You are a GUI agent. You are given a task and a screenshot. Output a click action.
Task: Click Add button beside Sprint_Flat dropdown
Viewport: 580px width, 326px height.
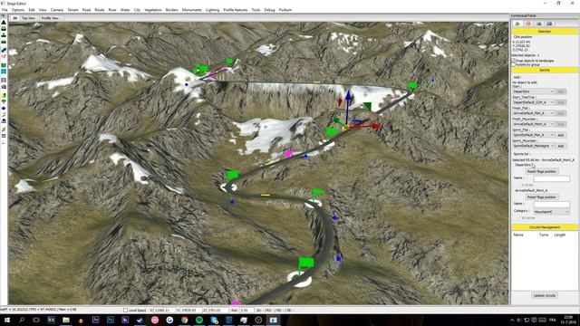point(561,135)
